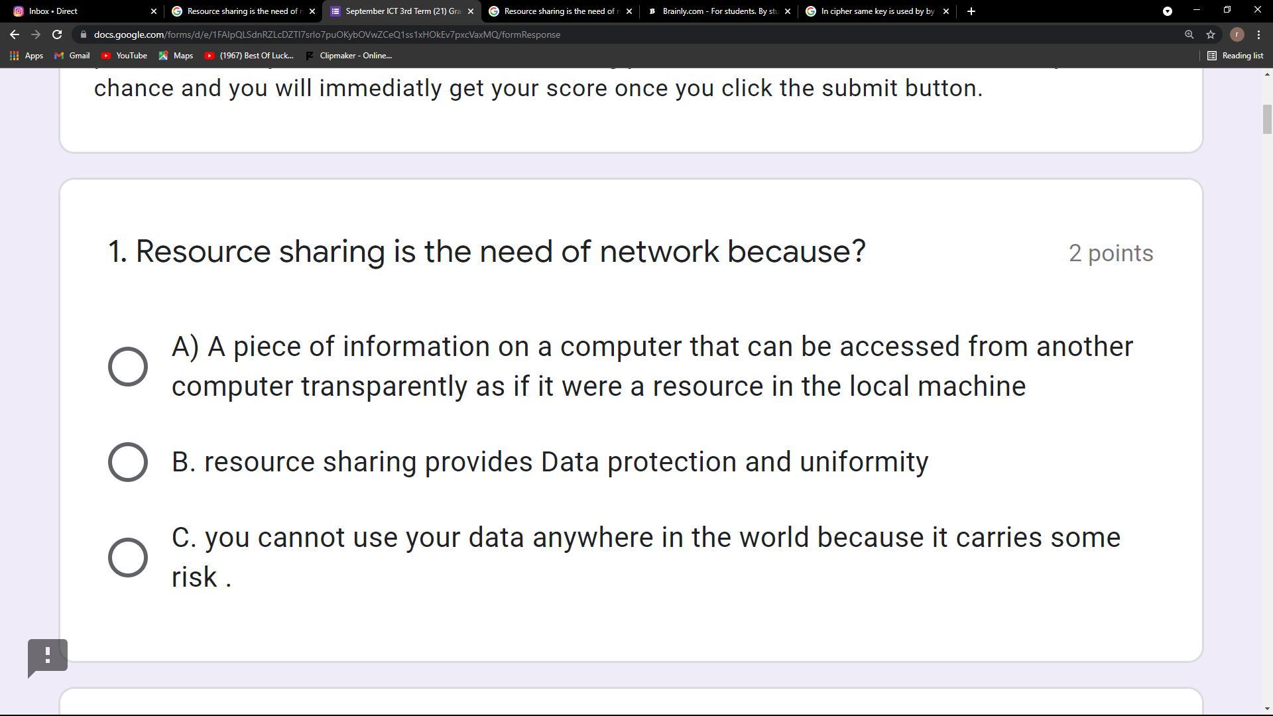
Task: Reload the current page
Action: 57,34
